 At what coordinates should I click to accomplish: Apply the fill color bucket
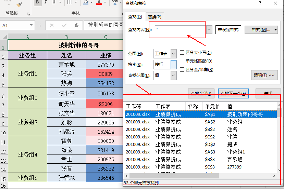click(86, 2)
